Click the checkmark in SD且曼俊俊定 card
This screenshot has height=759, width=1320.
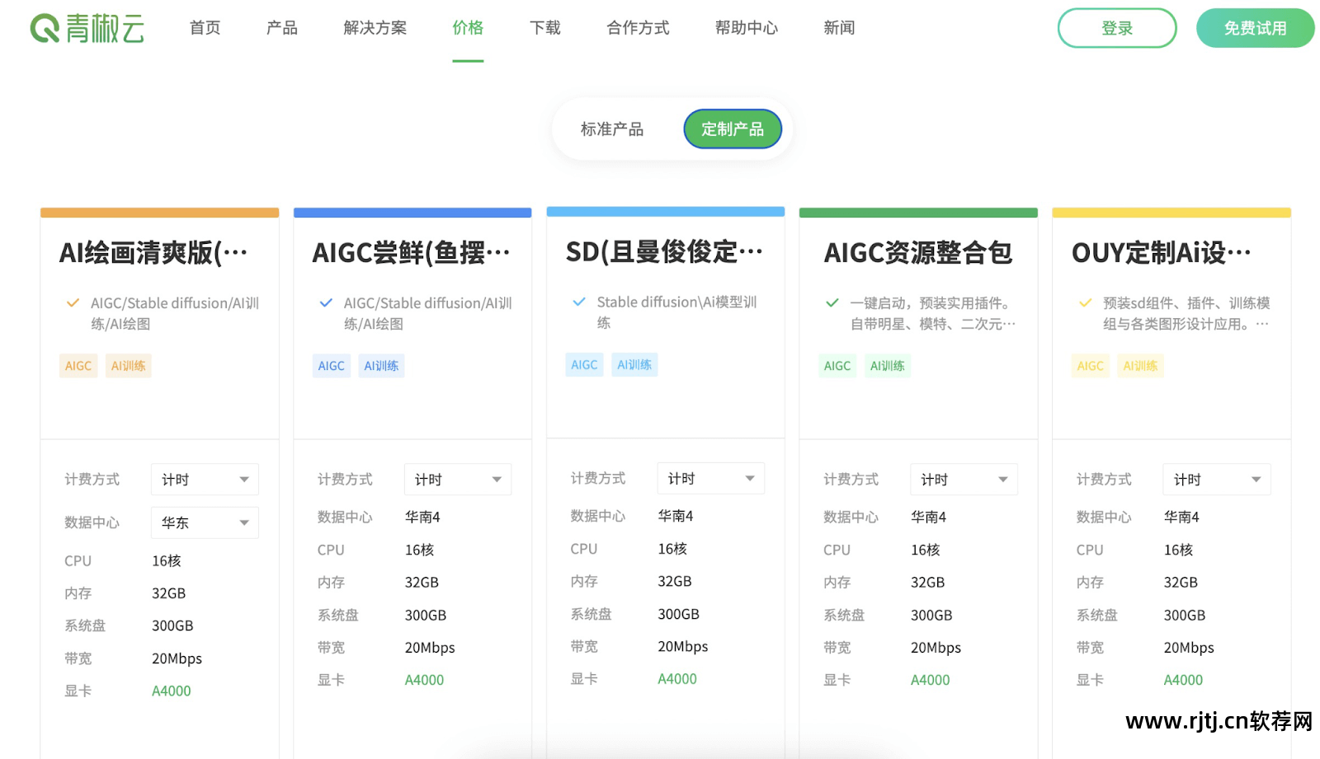579,302
